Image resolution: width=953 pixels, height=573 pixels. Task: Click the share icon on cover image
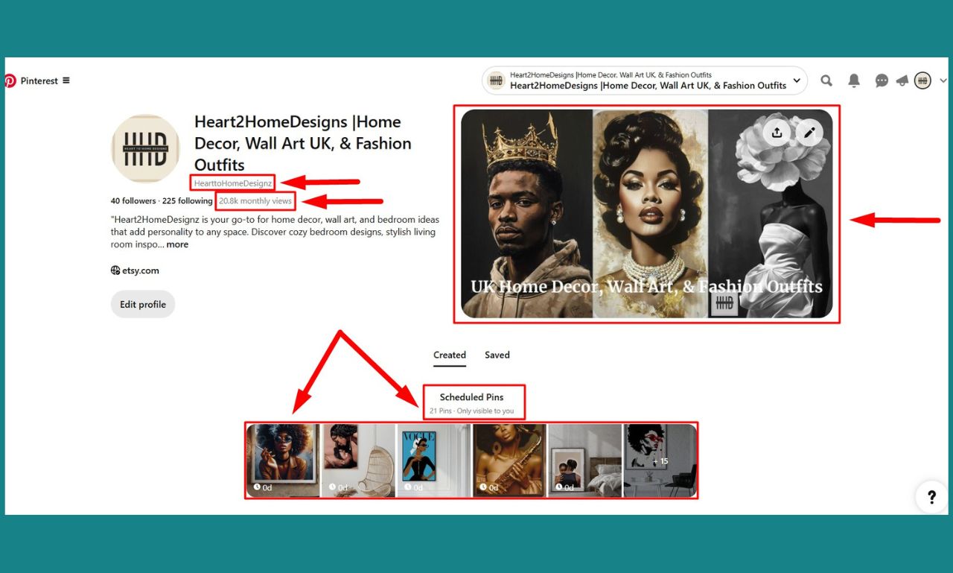pos(777,133)
